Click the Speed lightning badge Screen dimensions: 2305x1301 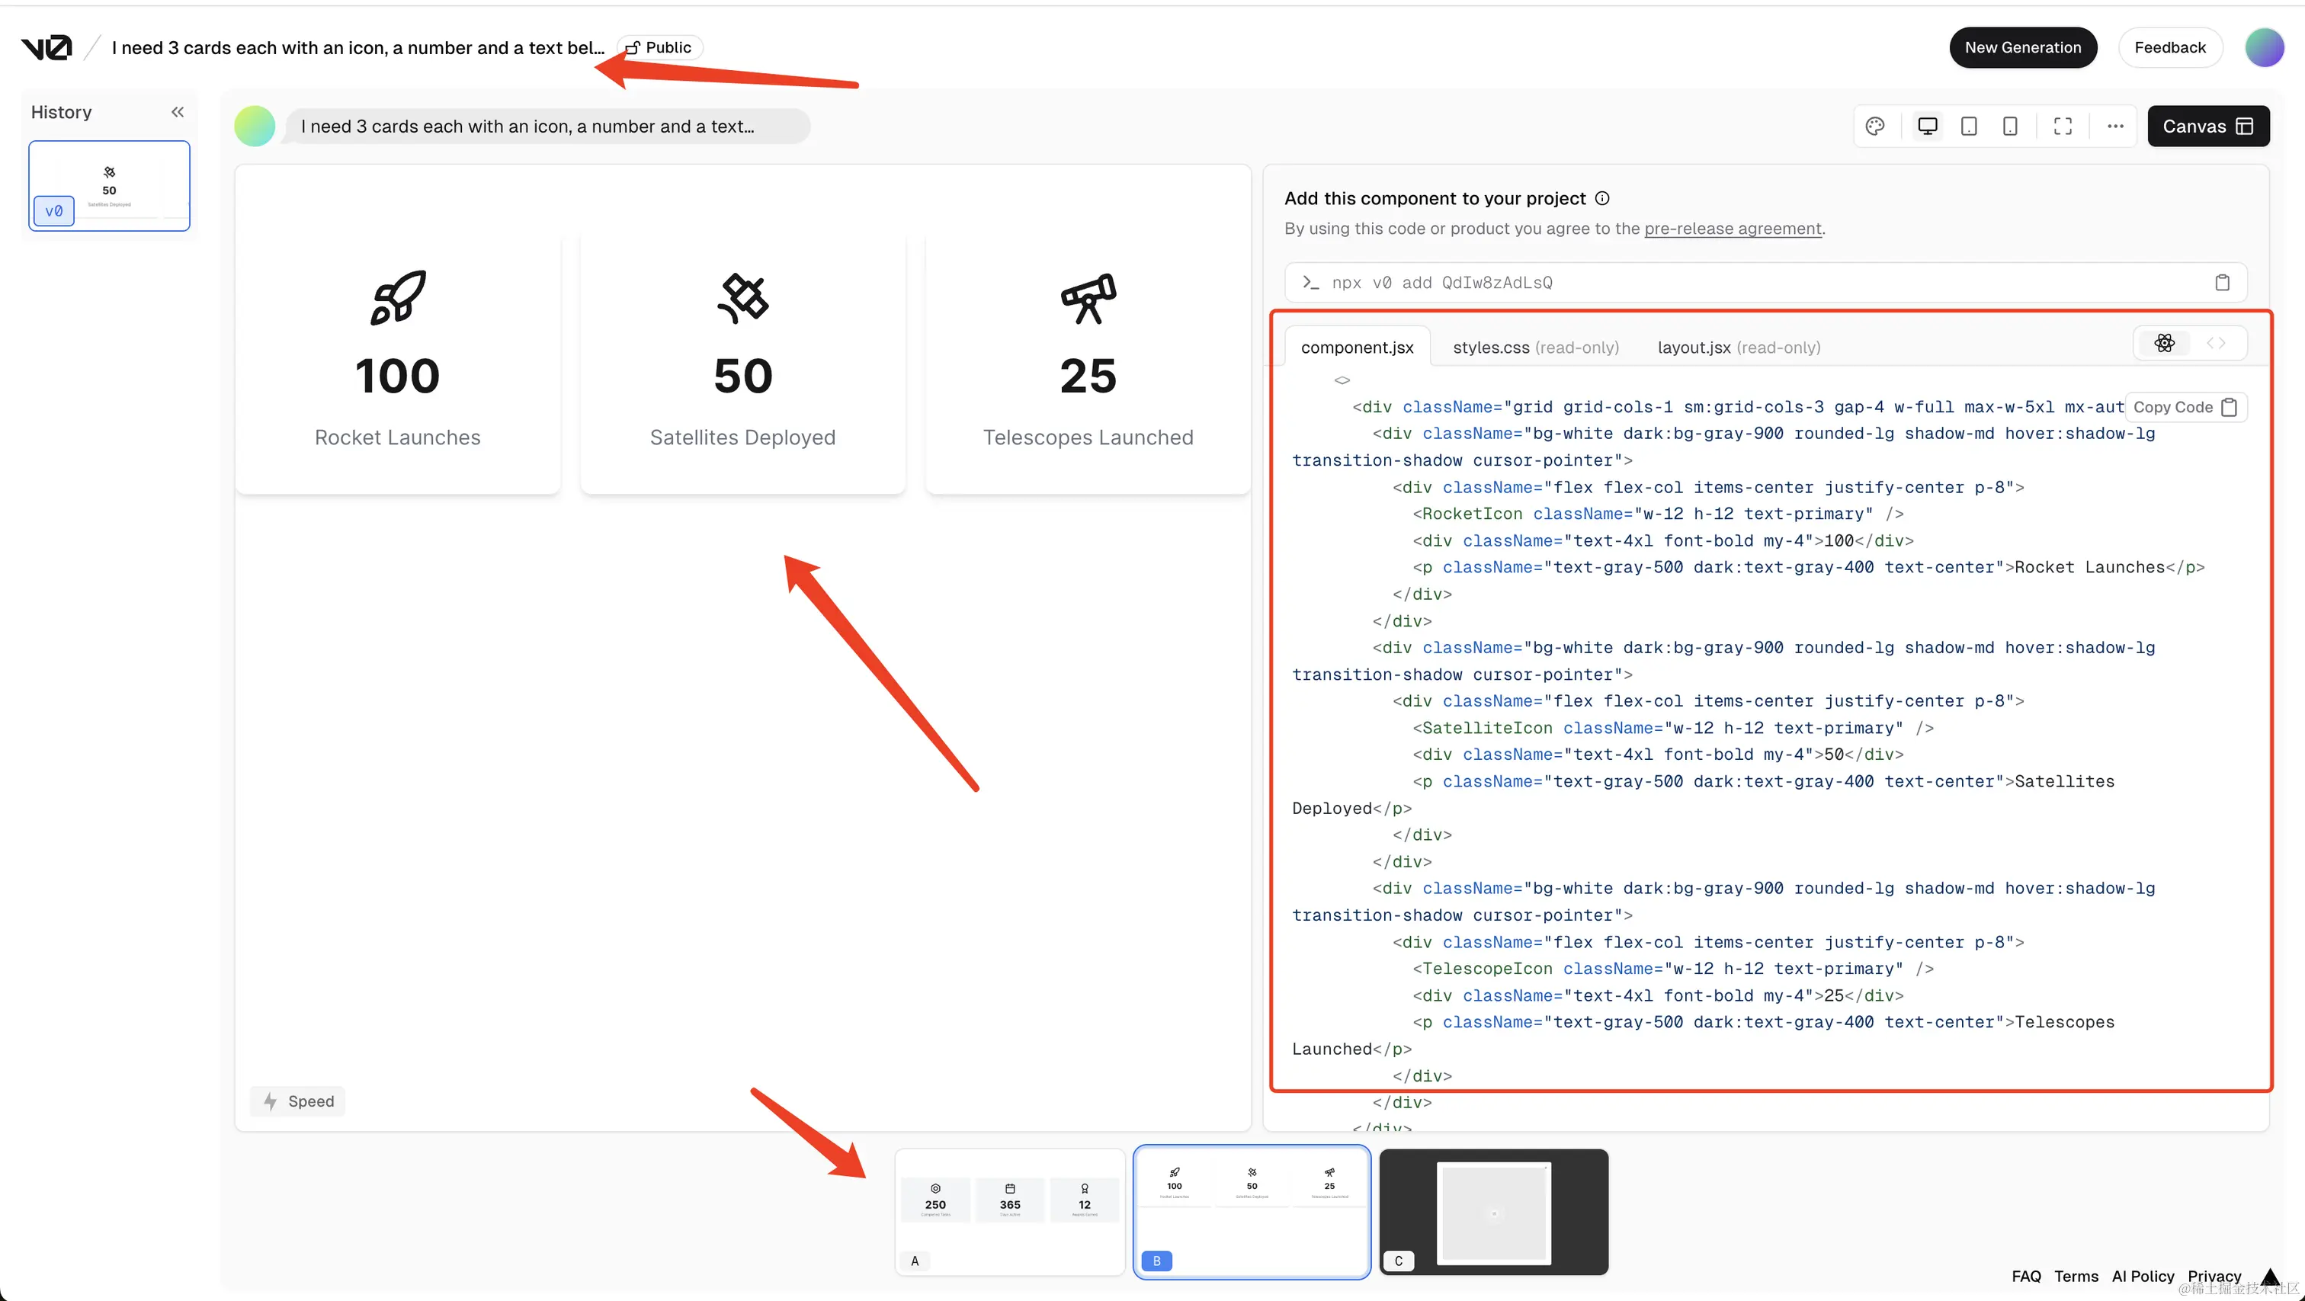(298, 1101)
